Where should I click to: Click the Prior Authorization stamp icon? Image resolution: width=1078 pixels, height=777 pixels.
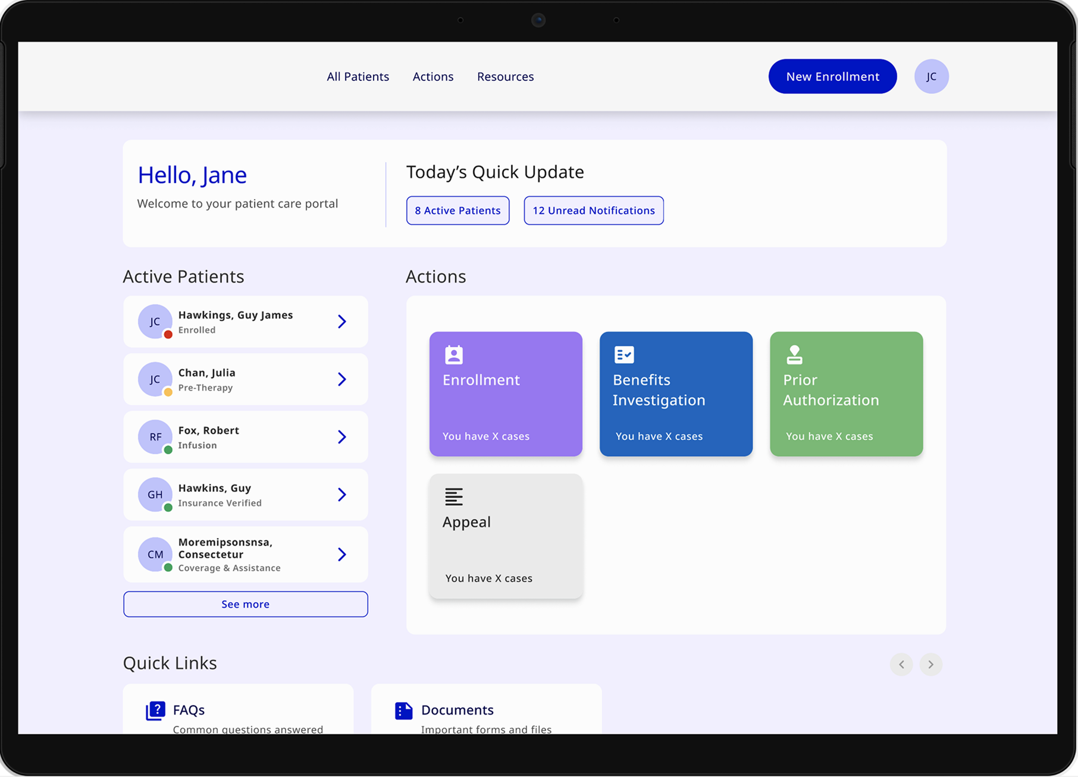pyautogui.click(x=794, y=355)
